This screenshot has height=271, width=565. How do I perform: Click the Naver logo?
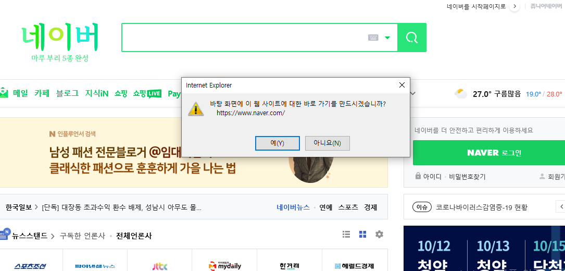click(x=60, y=38)
